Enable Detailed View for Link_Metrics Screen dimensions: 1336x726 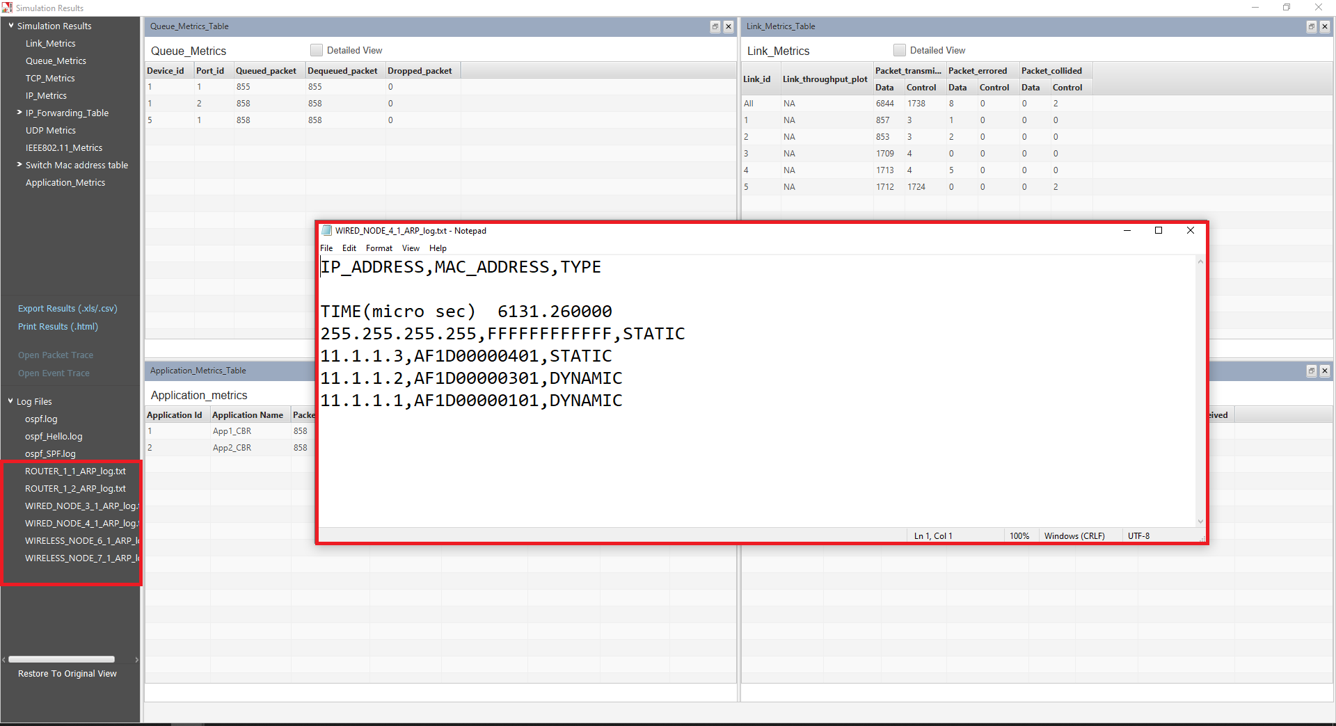[899, 50]
